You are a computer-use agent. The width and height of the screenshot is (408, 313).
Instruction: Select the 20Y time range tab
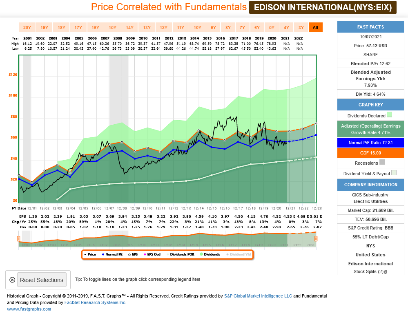[x=27, y=28]
